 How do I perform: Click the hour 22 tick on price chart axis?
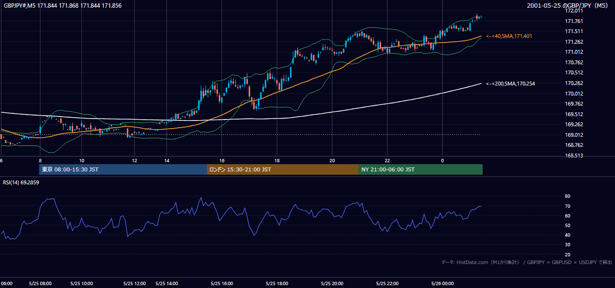pos(387,160)
